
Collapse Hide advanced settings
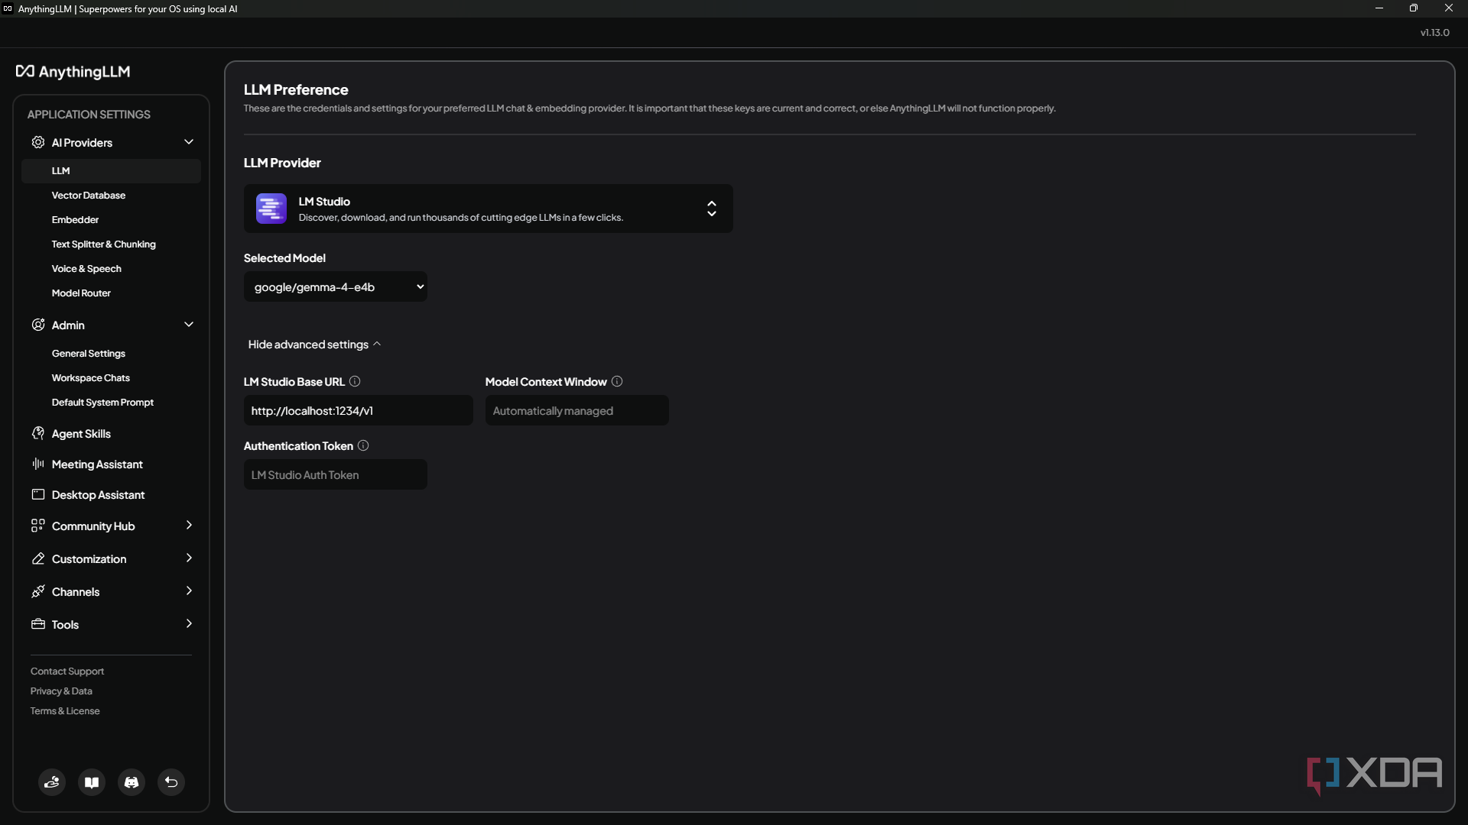click(314, 345)
